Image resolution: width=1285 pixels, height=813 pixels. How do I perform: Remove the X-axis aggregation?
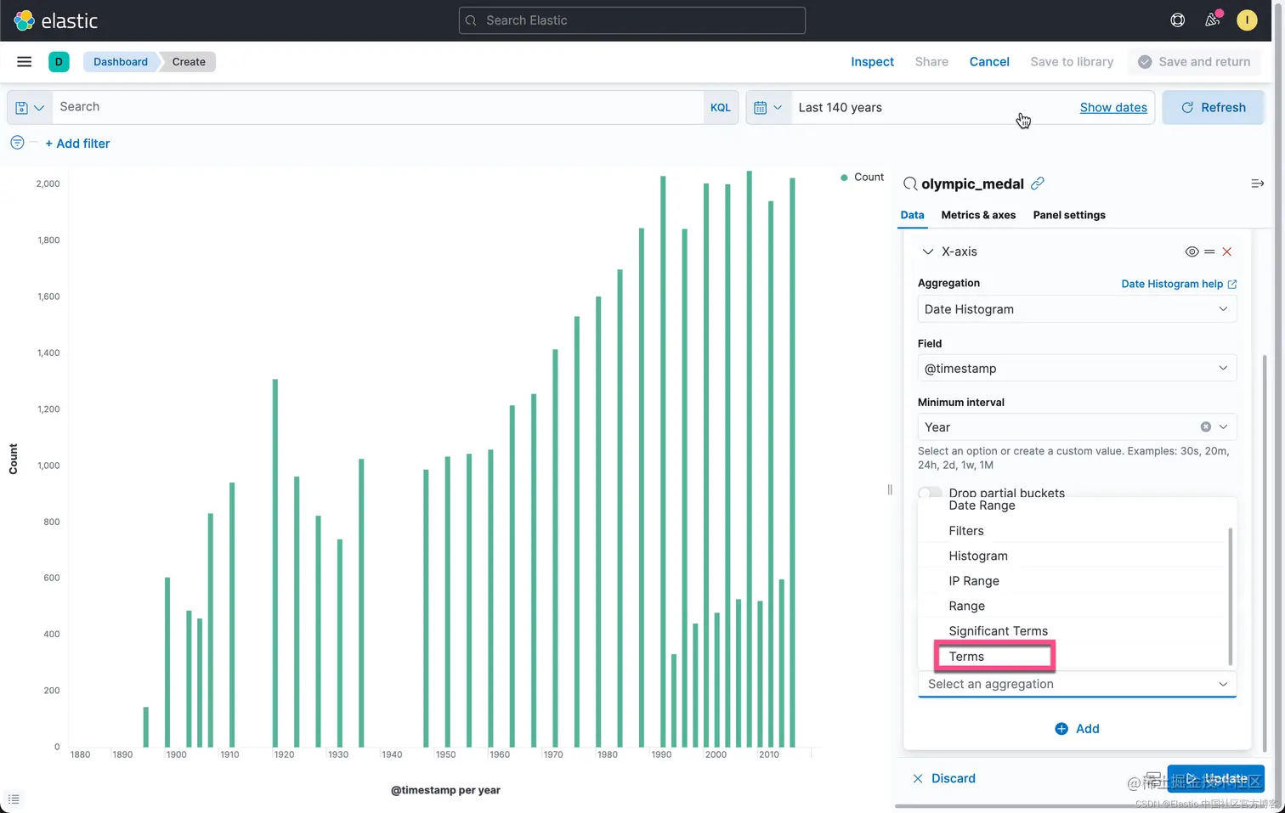(1227, 251)
